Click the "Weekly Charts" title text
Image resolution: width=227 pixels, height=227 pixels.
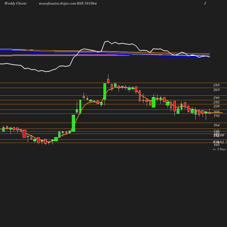pyautogui.click(x=15, y=3)
